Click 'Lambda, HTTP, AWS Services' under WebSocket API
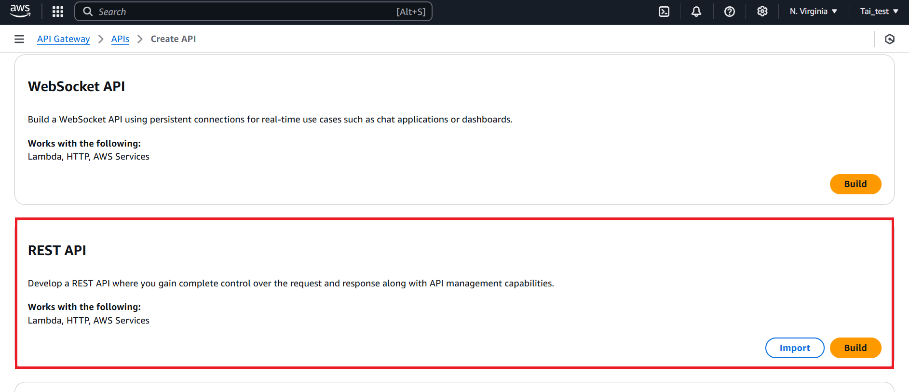909x392 pixels. click(89, 157)
